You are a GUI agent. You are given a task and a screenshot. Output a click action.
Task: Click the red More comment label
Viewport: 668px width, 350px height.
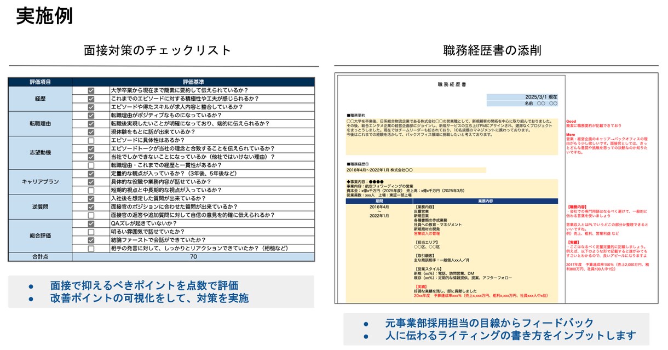coord(571,134)
